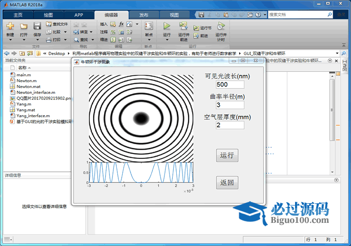Switch to the Home (主页) tab

pos(18,15)
